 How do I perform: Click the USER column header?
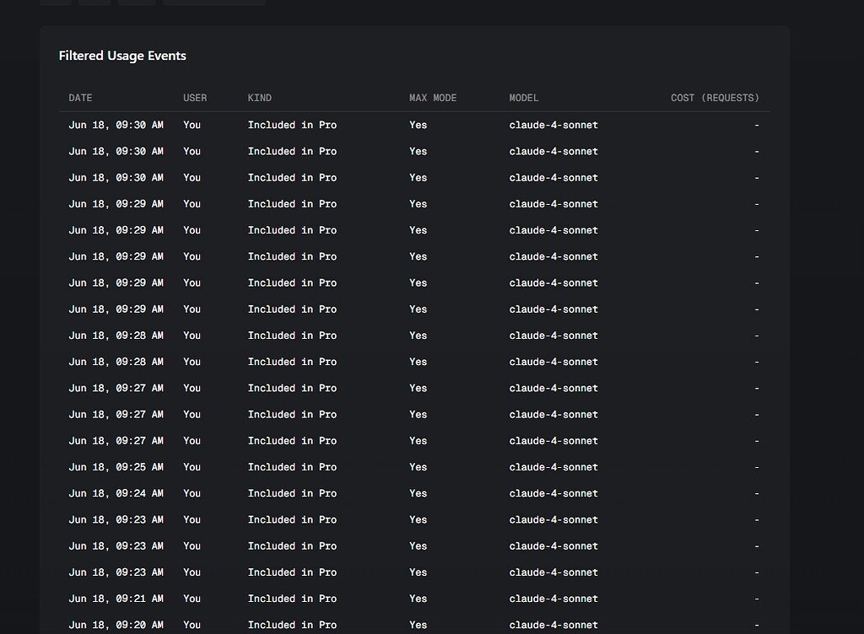[195, 98]
